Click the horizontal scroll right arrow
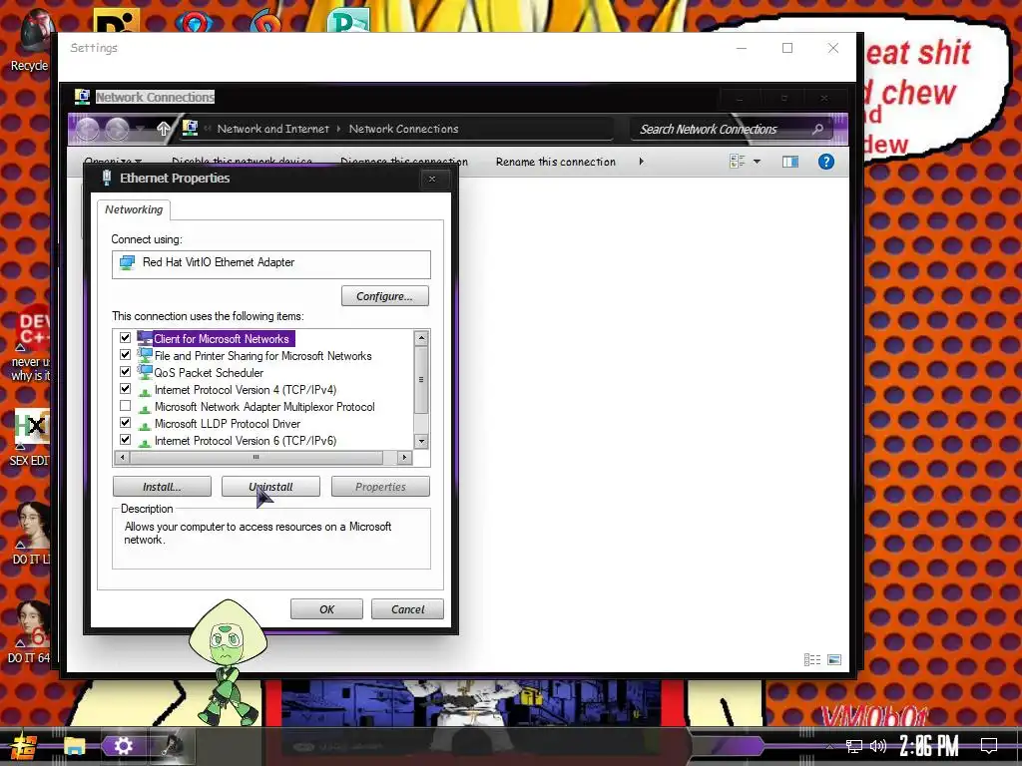The height and width of the screenshot is (766, 1022). click(404, 457)
